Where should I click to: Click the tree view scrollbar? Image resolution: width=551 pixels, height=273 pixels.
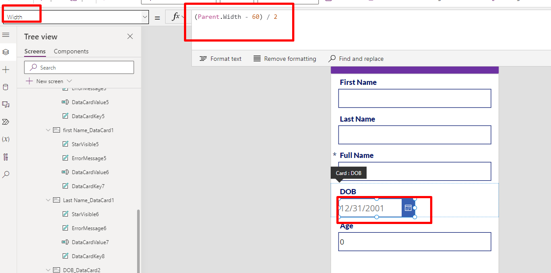tap(139, 241)
